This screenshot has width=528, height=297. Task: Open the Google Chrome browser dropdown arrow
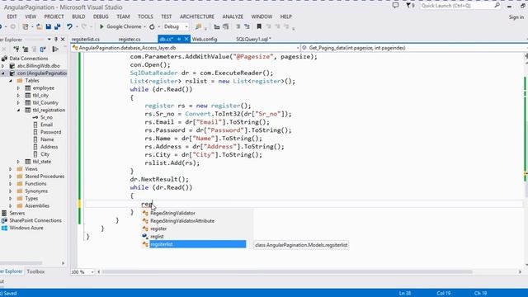pyautogui.click(x=145, y=26)
